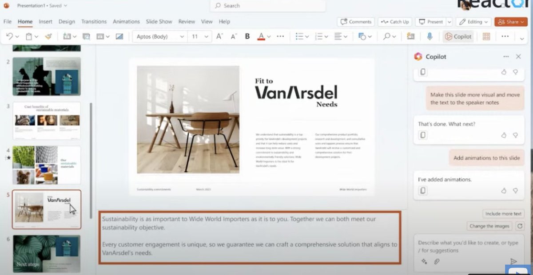
Task: Click the paragraph Align icon
Action: click(x=338, y=36)
